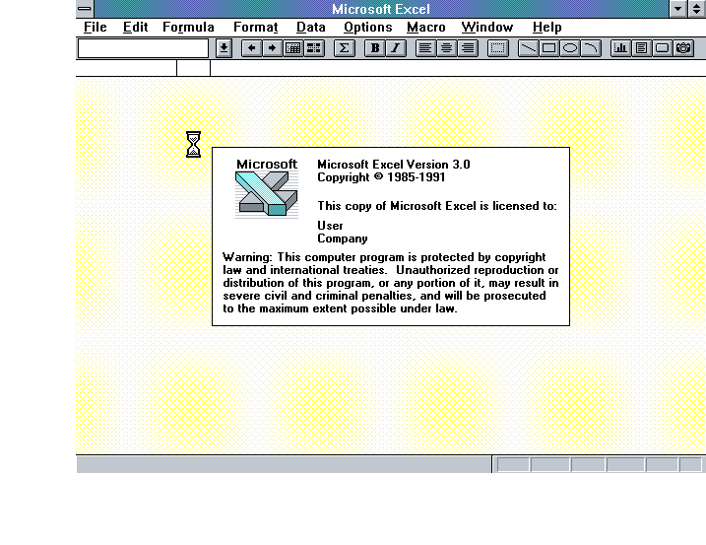The height and width of the screenshot is (545, 706).
Task: Open the File menu
Action: [95, 27]
